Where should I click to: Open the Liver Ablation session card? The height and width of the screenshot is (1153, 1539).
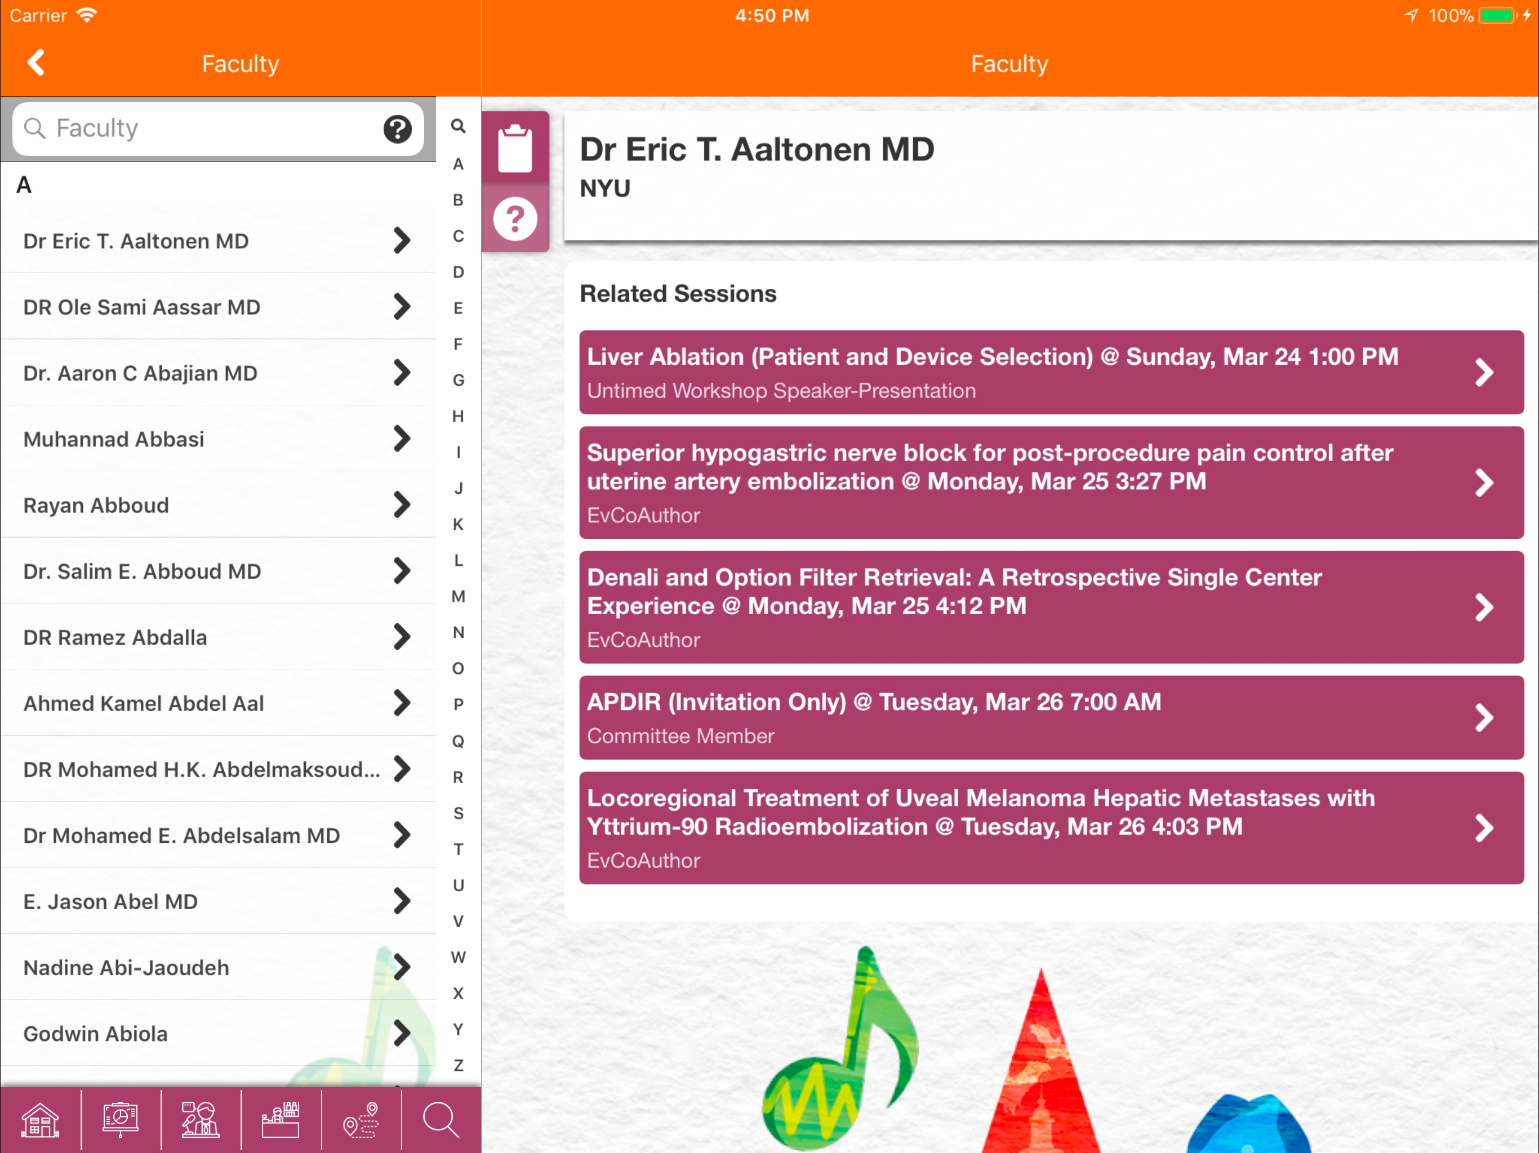(x=1051, y=372)
